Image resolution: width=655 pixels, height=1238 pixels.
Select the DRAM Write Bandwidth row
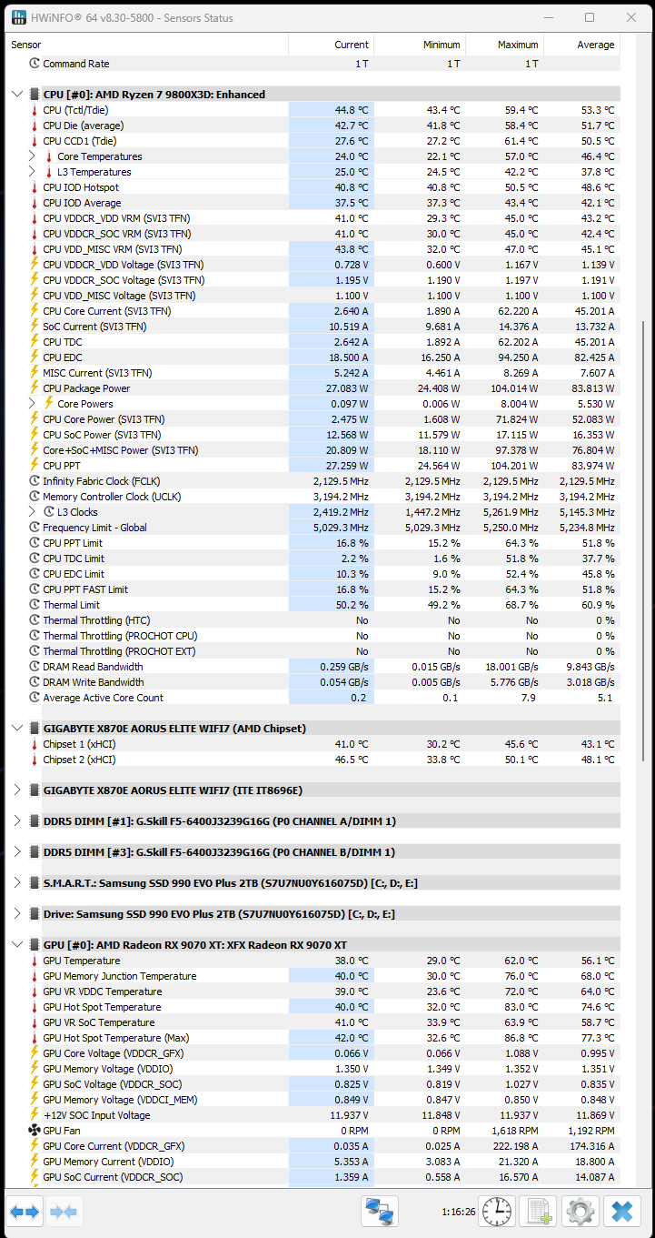click(313, 682)
